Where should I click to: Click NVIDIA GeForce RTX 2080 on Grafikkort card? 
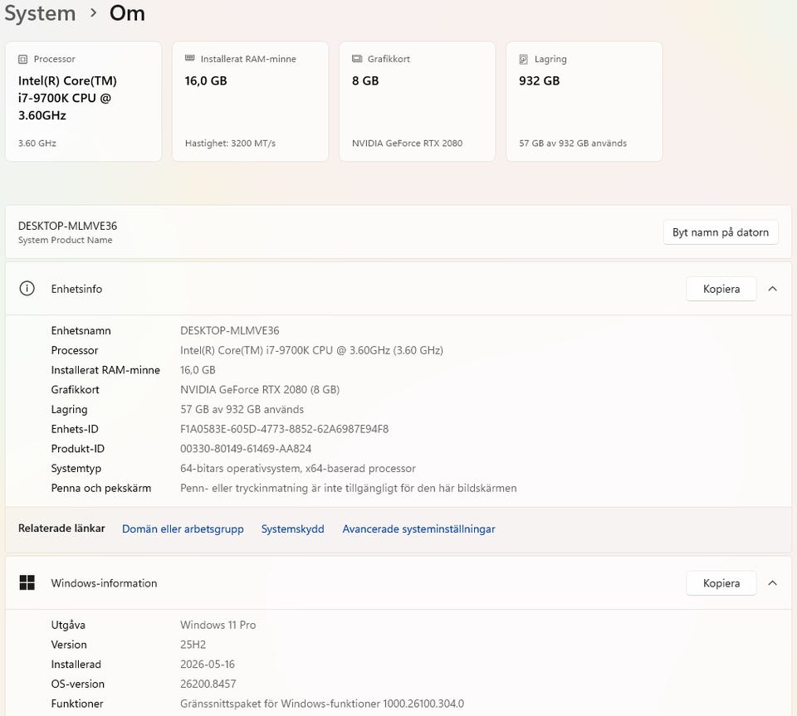pos(407,144)
